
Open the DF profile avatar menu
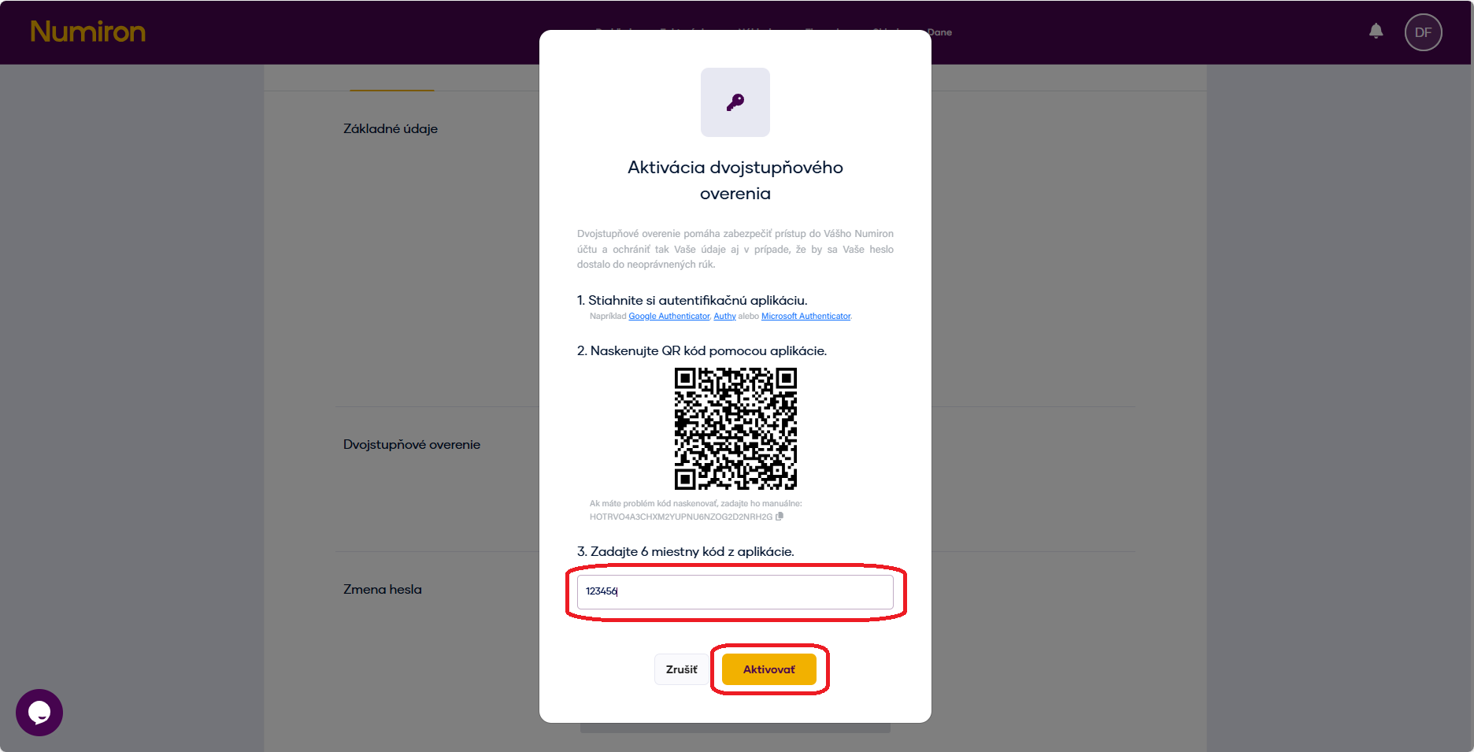coord(1423,32)
